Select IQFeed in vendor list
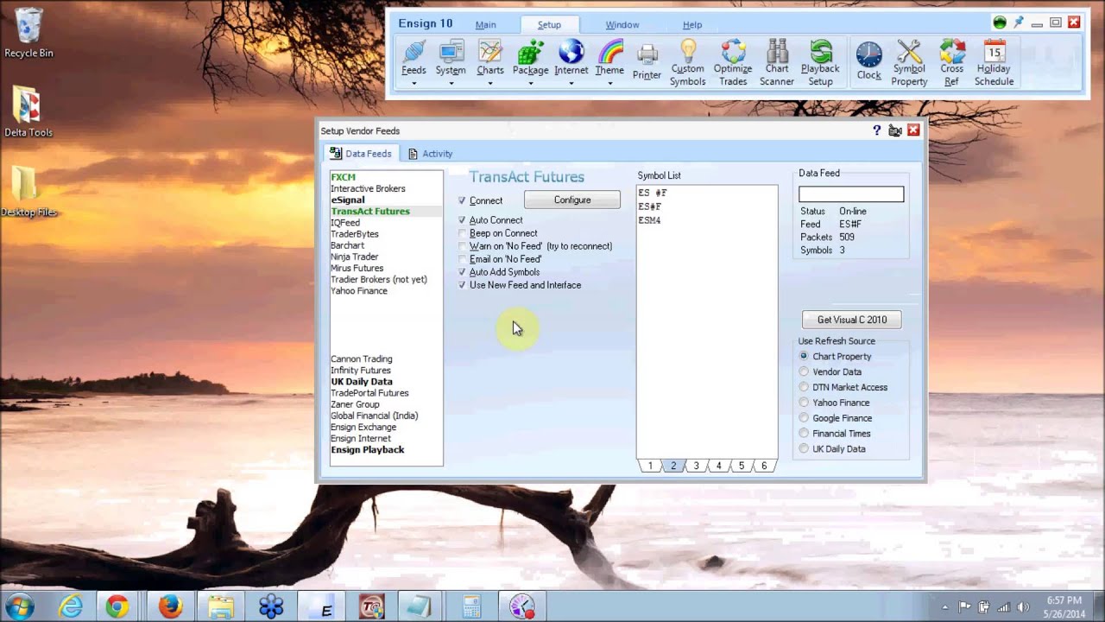This screenshot has height=622, width=1105. [345, 223]
